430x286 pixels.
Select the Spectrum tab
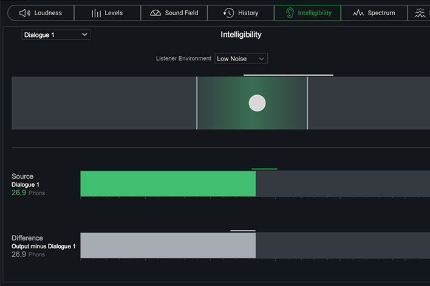374,13
